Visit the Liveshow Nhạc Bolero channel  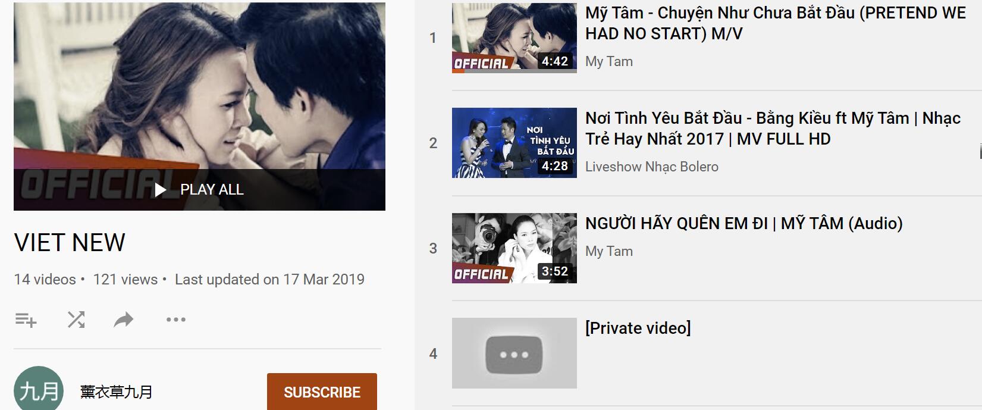[652, 167]
